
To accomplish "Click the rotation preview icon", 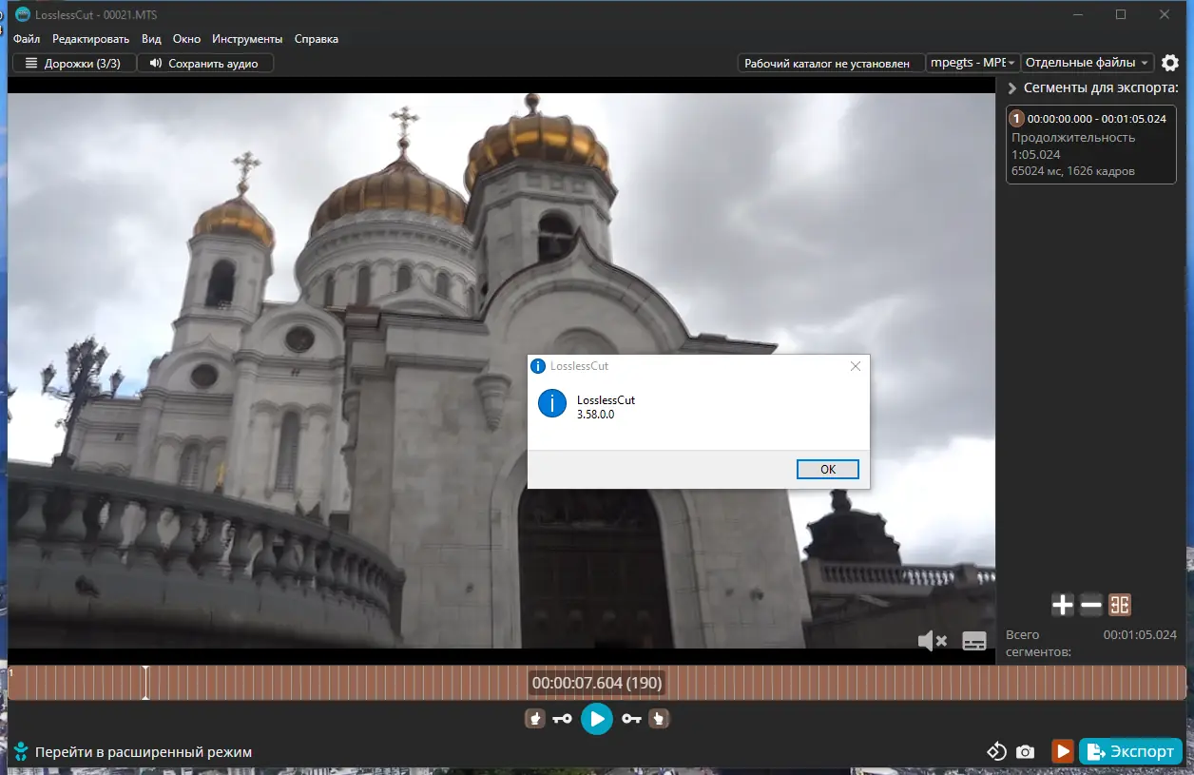I will tap(996, 752).
